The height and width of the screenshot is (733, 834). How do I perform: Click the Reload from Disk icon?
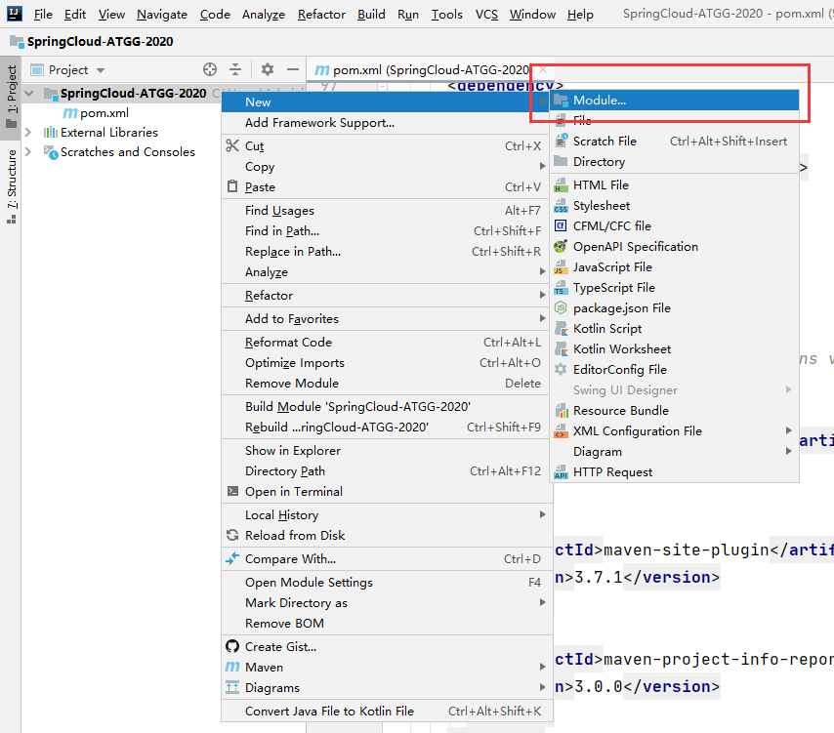pos(232,535)
